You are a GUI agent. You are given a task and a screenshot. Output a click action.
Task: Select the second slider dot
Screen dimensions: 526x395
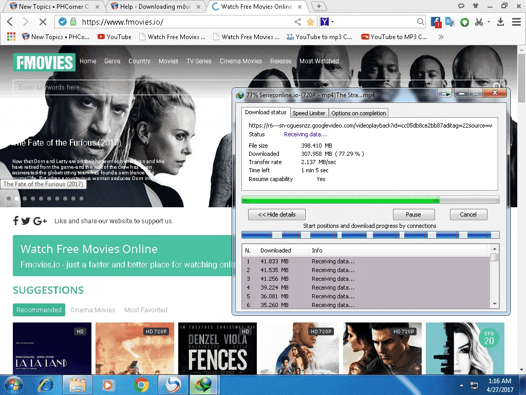pyautogui.click(x=17, y=199)
